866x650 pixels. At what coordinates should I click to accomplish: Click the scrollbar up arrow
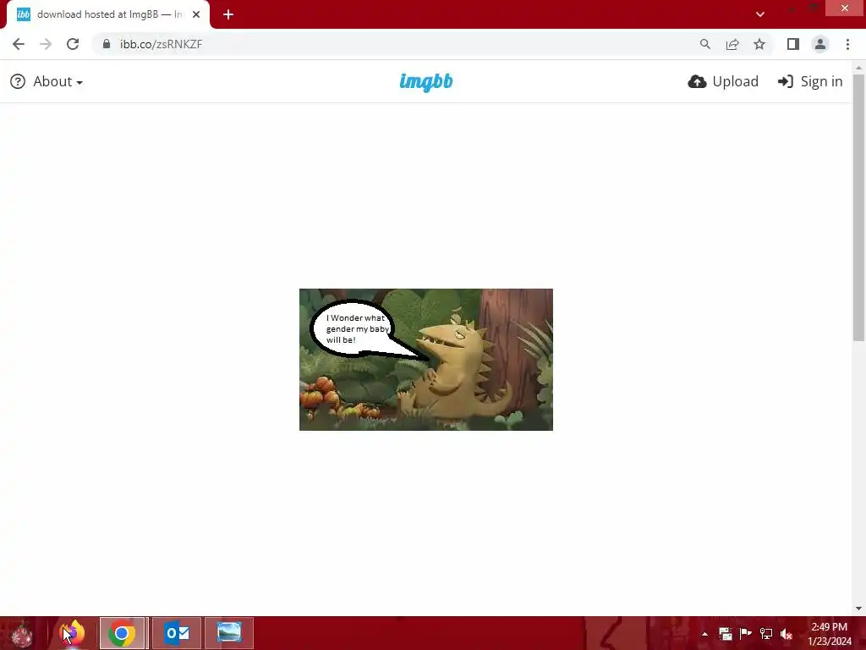click(858, 68)
